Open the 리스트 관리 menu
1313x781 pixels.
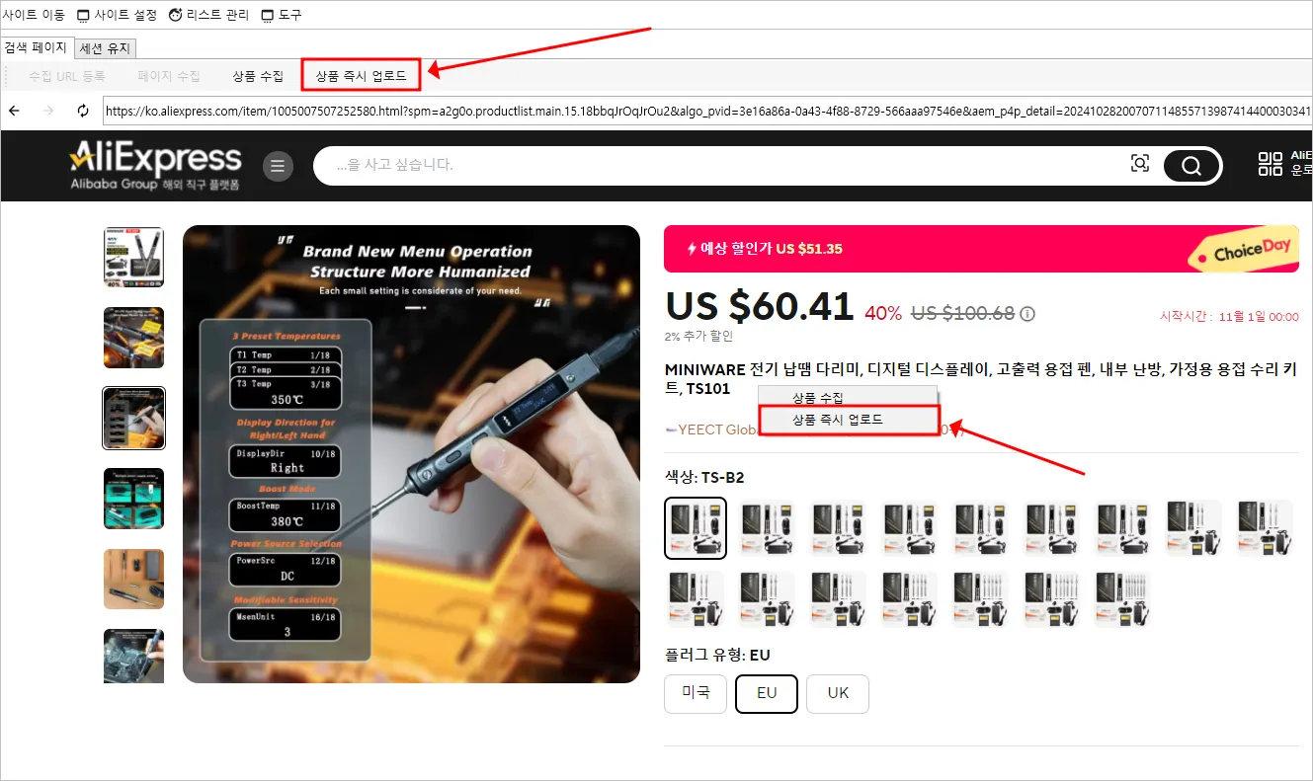(208, 15)
